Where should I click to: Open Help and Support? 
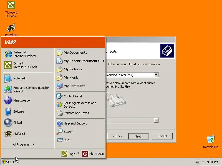click(x=80, y=123)
